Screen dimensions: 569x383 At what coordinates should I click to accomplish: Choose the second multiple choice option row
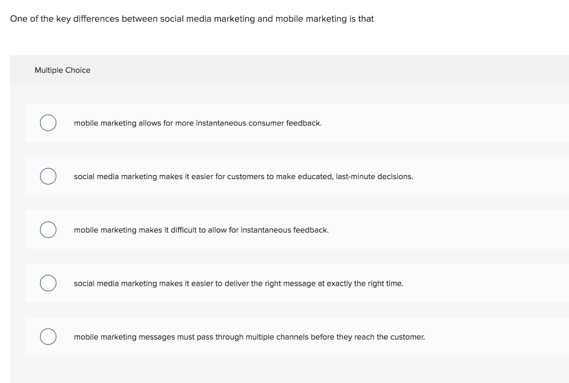(278, 176)
